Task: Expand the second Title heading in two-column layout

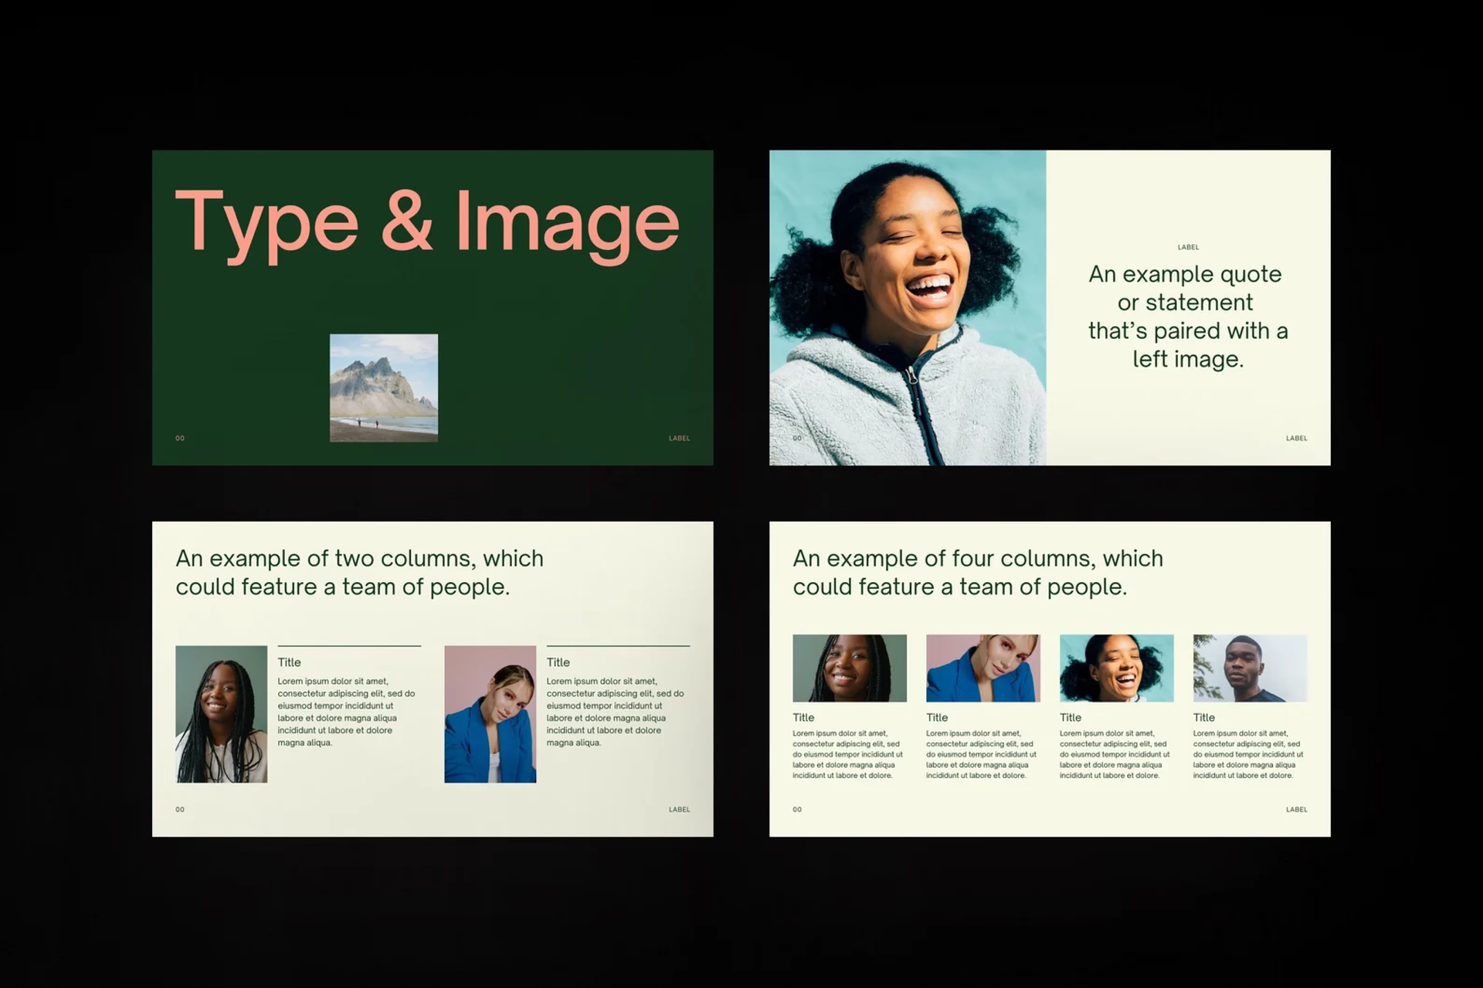Action: (559, 662)
